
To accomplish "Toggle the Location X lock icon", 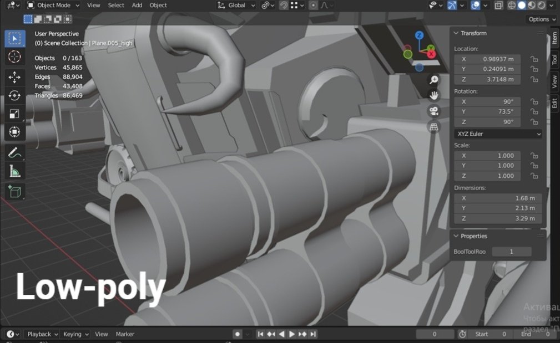I will point(534,59).
